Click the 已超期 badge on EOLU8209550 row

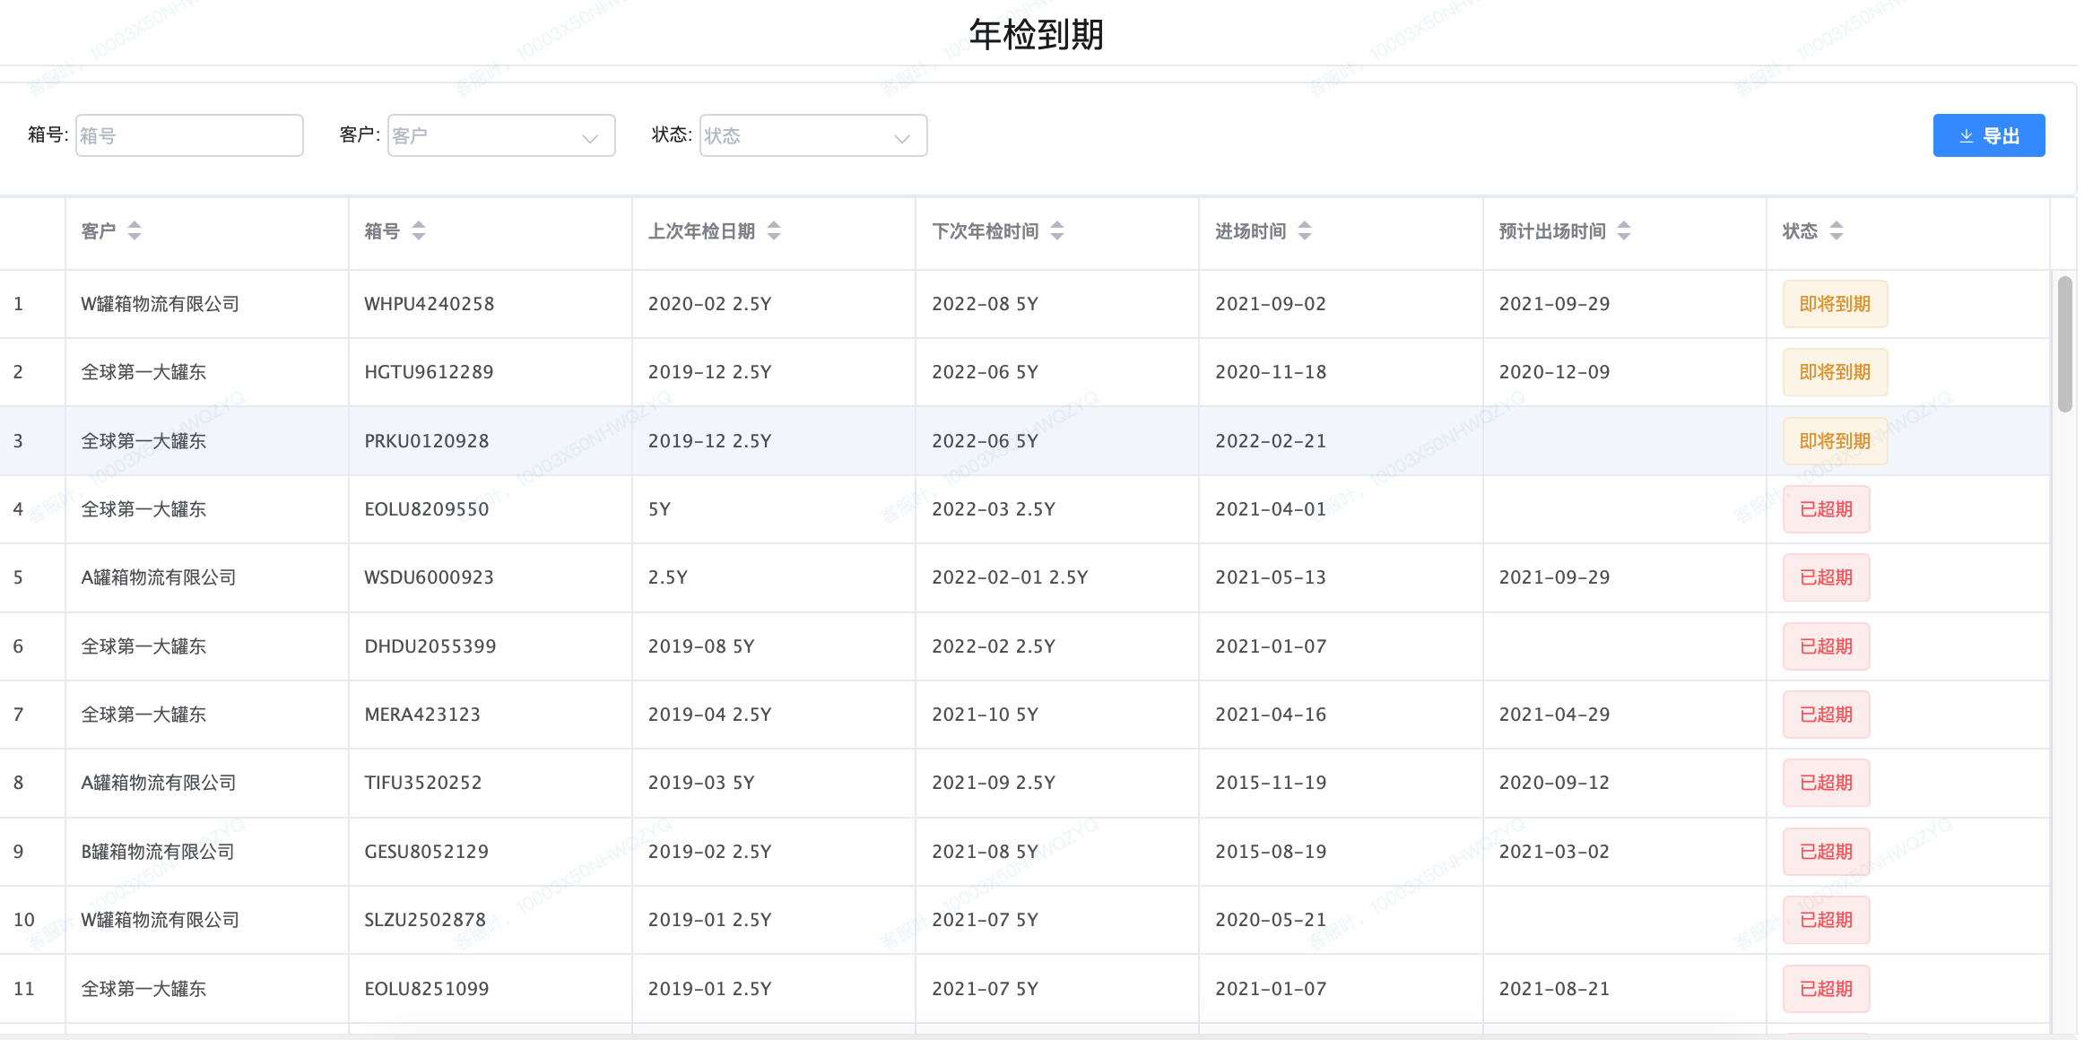[1826, 508]
